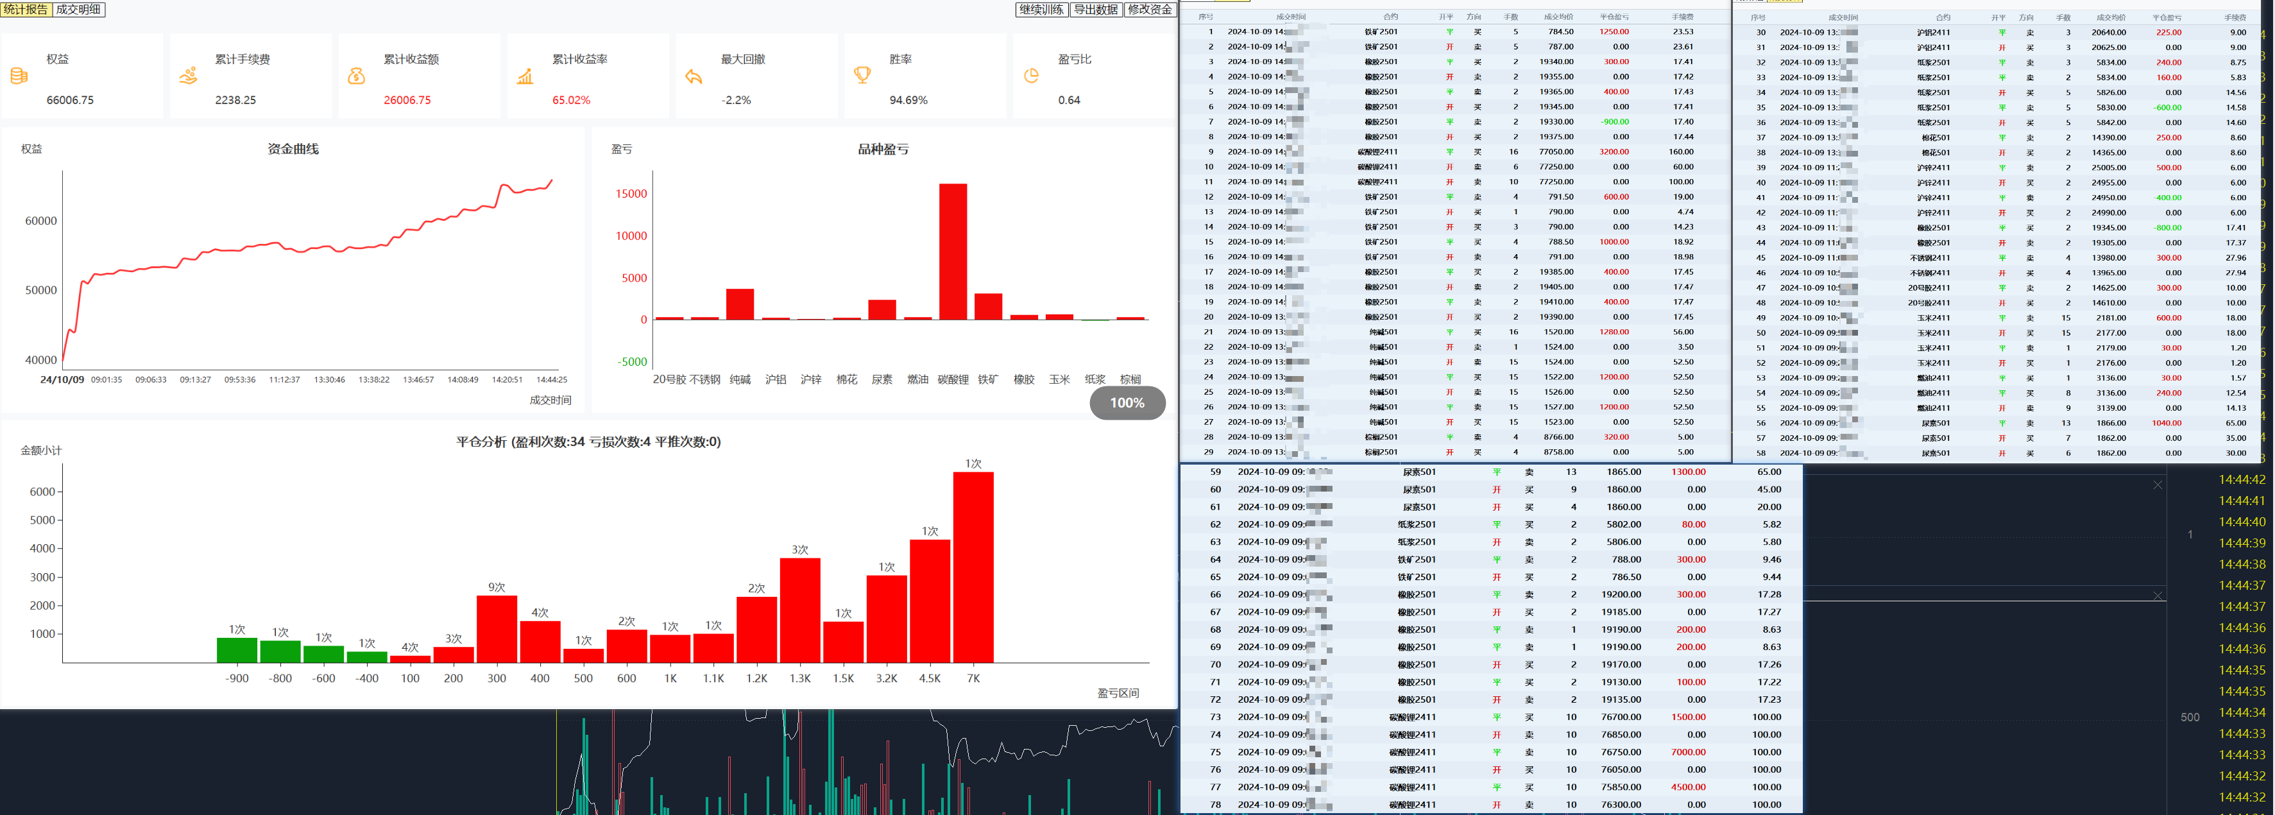Click the 1.3K bar labeled 3次
The image size is (2275, 815).
click(800, 610)
